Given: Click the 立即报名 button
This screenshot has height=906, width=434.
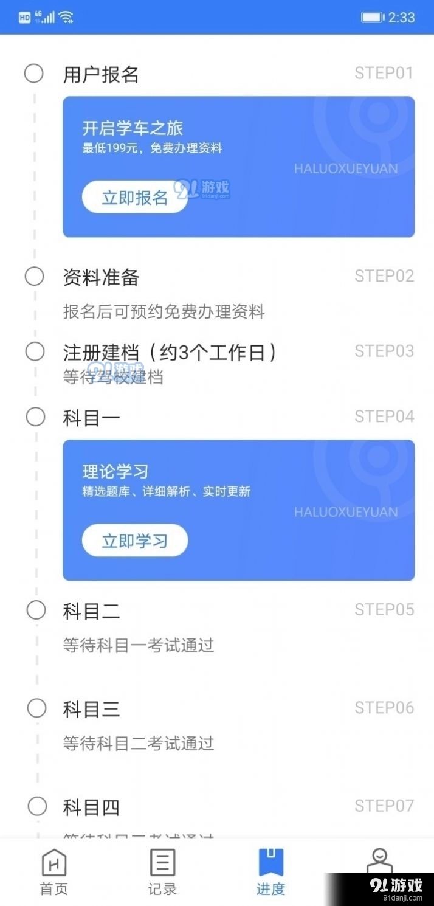Looking at the screenshot, I should pos(134,197).
